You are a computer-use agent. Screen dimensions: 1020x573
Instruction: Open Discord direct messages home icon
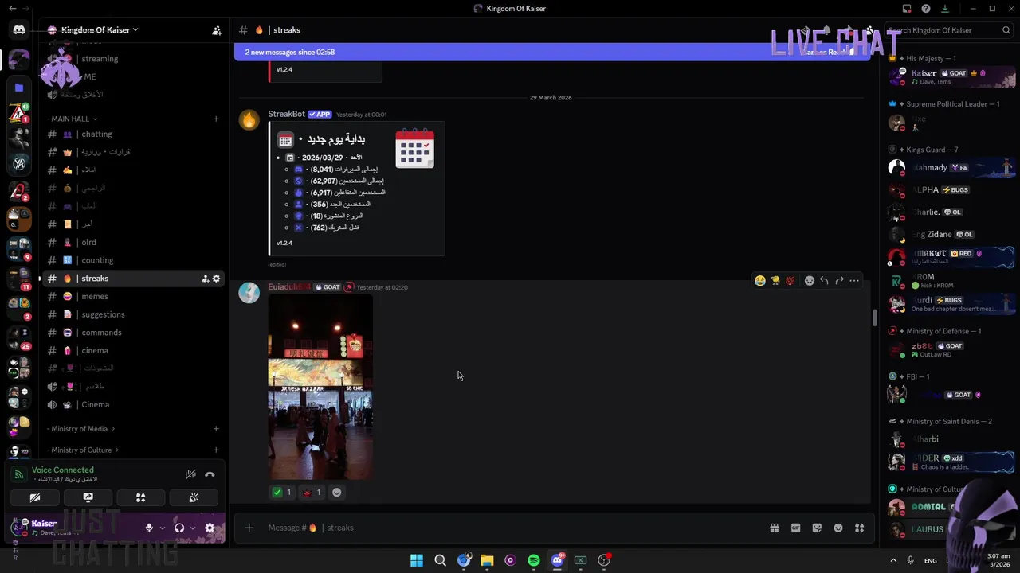coord(19,30)
